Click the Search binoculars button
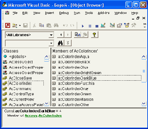 60,43
